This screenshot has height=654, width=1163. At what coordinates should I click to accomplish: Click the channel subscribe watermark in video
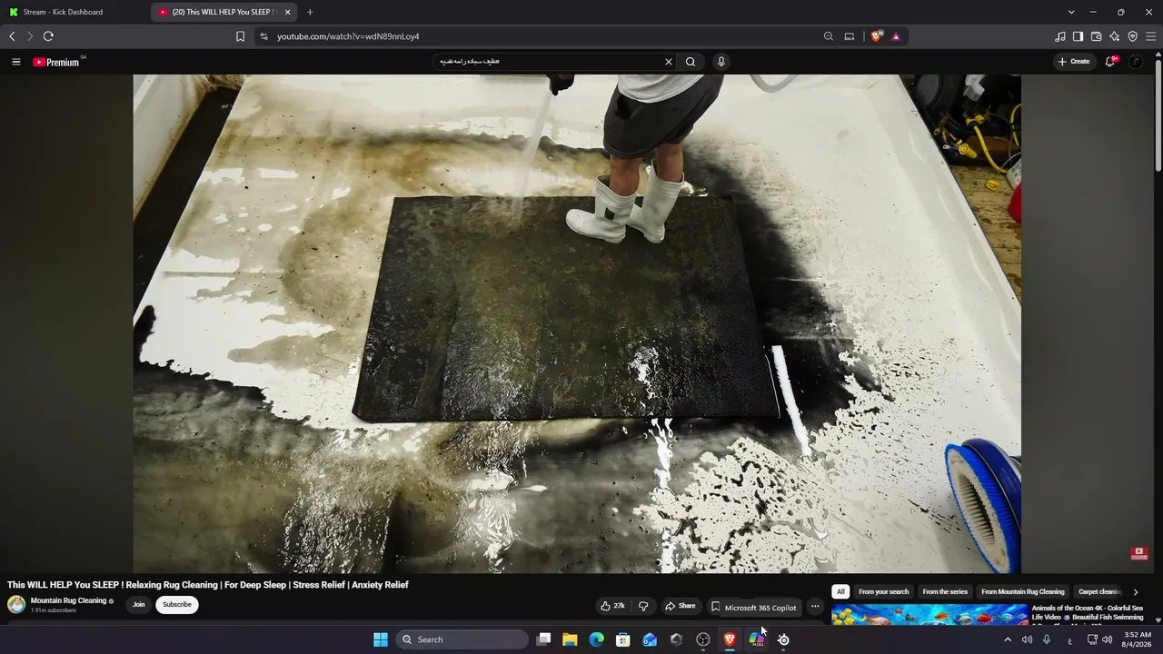[1139, 553]
